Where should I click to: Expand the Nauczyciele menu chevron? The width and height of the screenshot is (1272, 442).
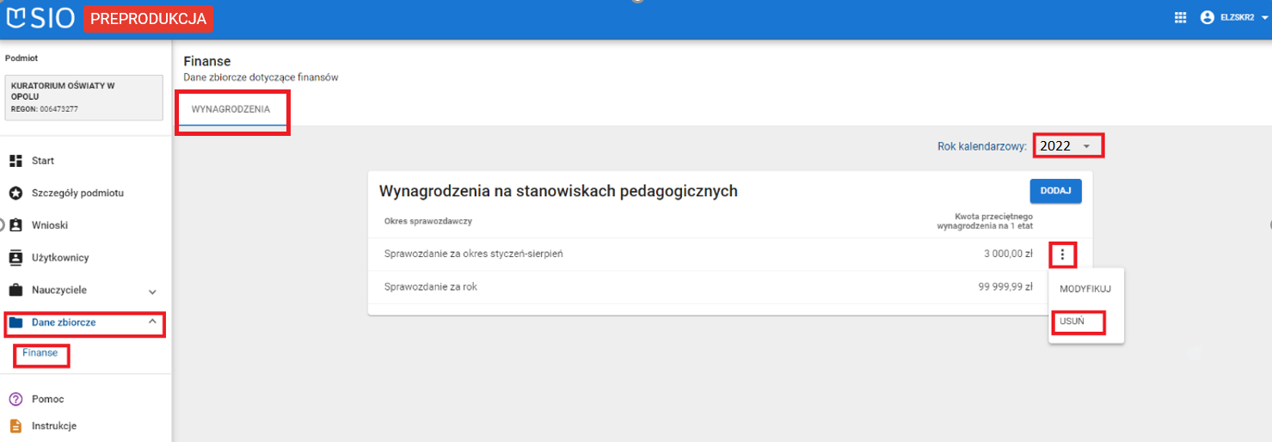coord(152,291)
